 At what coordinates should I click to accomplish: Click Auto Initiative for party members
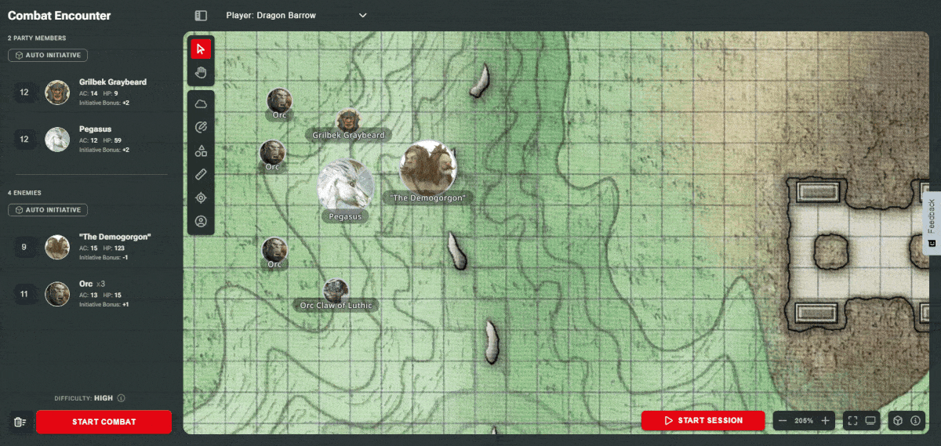48,56
